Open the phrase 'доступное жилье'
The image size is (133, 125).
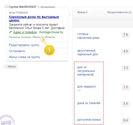(89, 120)
